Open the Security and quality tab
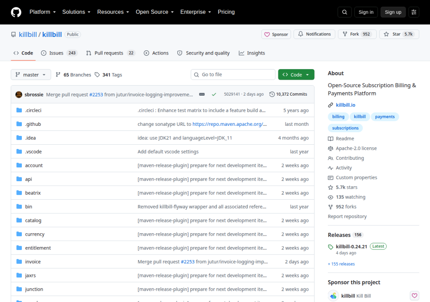This screenshot has width=430, height=302. coord(204,53)
